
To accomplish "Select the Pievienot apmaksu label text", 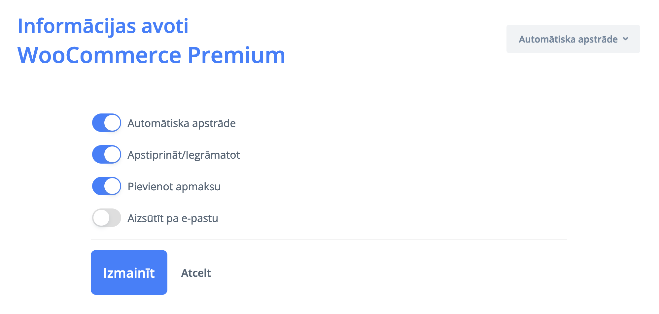I will pos(174,186).
